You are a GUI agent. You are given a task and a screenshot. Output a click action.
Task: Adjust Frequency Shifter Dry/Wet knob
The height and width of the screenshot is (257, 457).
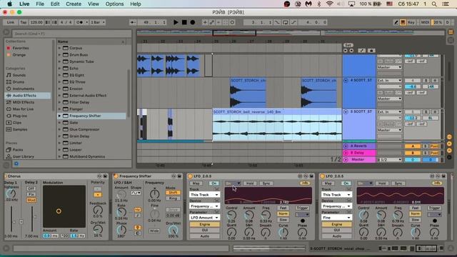tap(173, 231)
